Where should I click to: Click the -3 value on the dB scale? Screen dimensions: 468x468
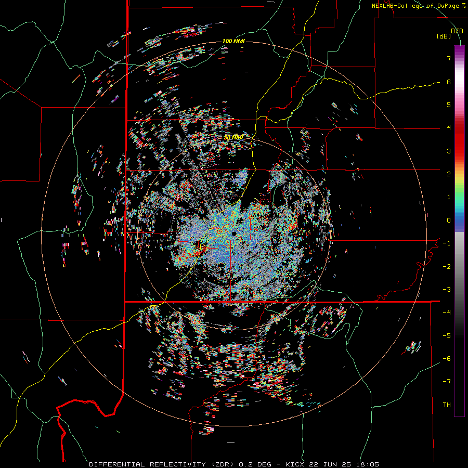[x=447, y=290]
